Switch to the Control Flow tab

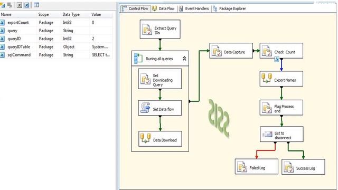coord(136,8)
